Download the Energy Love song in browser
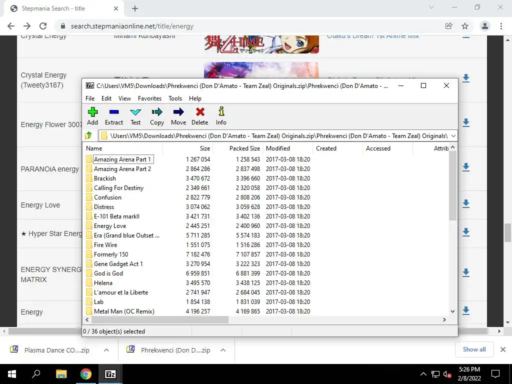The height and width of the screenshot is (384, 512). point(466,204)
